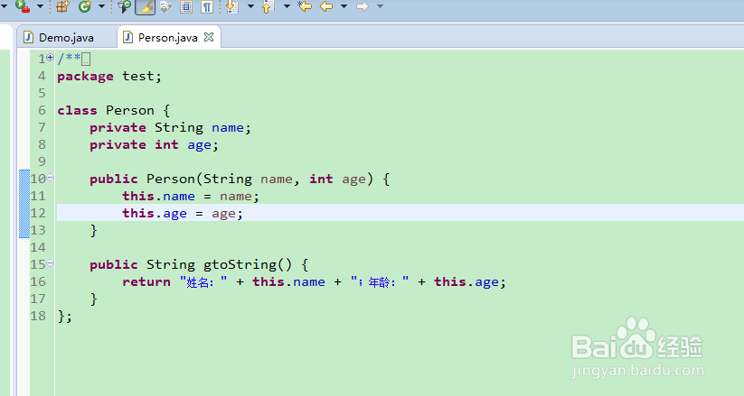Click the 'package' keyword on line 4
Screen dimensions: 744x396
point(85,77)
